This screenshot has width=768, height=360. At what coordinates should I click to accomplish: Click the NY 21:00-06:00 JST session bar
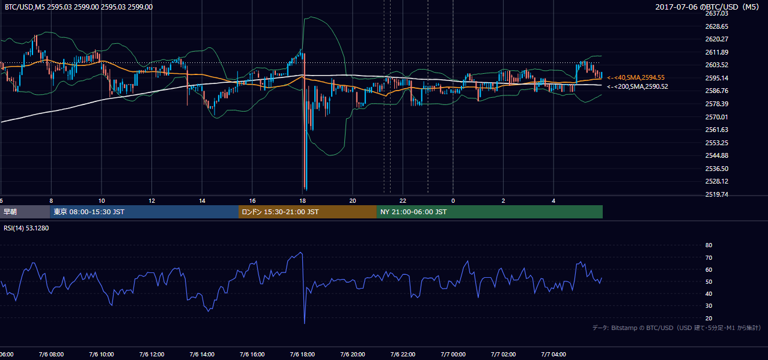[490, 212]
